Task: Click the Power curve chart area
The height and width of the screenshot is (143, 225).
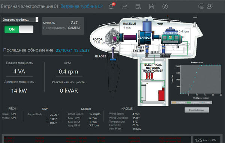Action: [201, 79]
